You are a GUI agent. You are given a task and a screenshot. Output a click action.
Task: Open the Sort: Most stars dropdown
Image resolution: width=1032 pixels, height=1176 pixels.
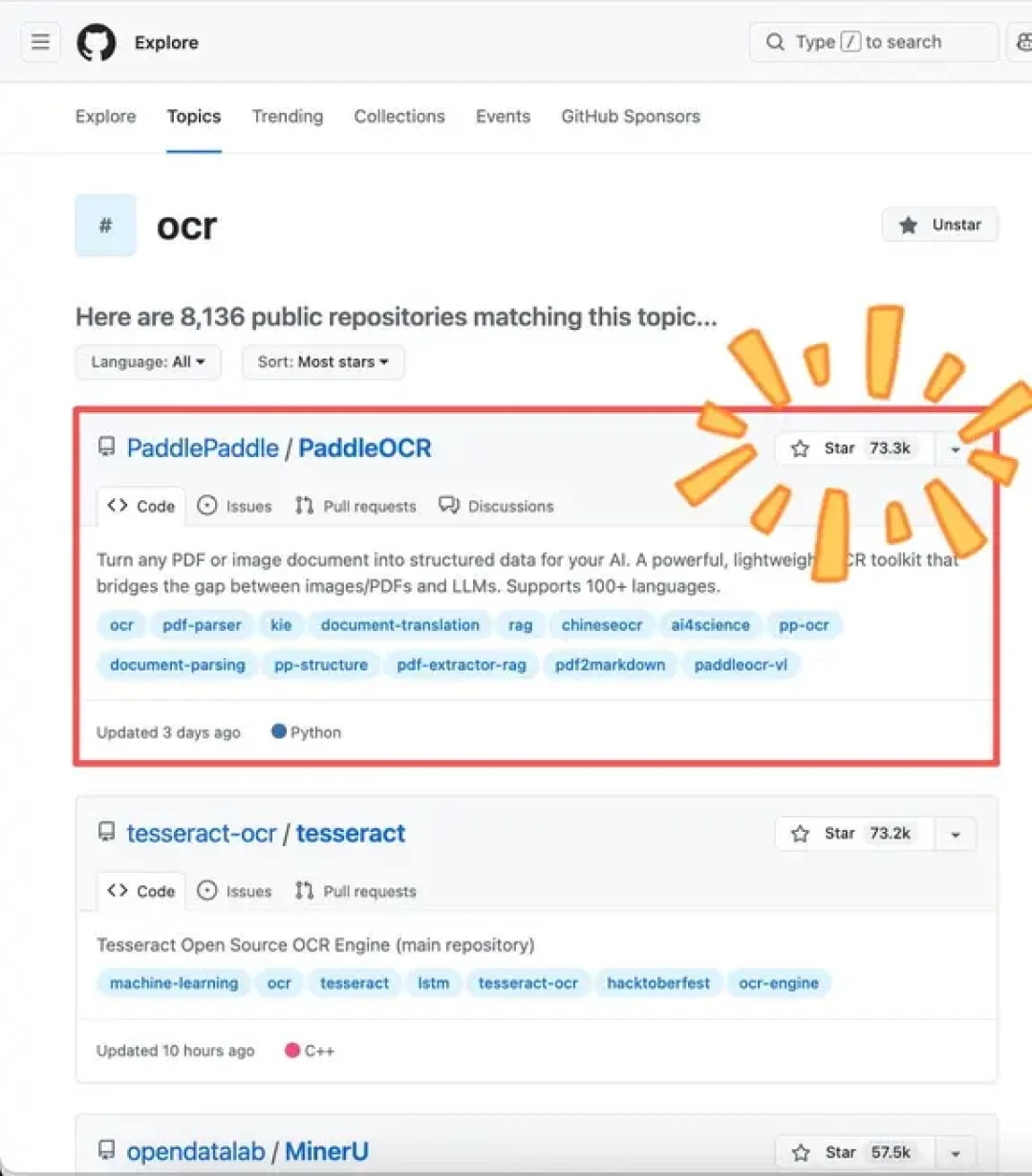click(x=323, y=362)
